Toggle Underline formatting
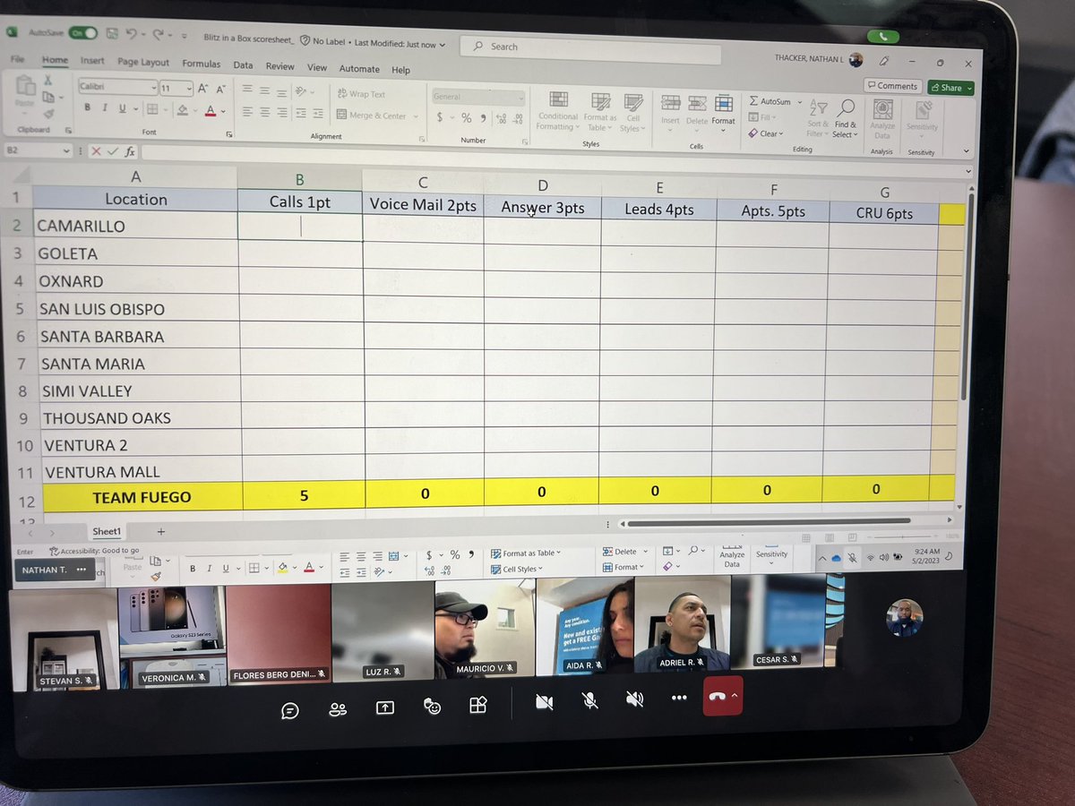The width and height of the screenshot is (1075, 806). click(125, 107)
